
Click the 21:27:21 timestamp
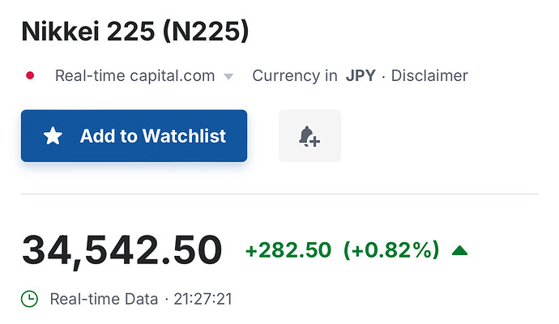point(203,299)
